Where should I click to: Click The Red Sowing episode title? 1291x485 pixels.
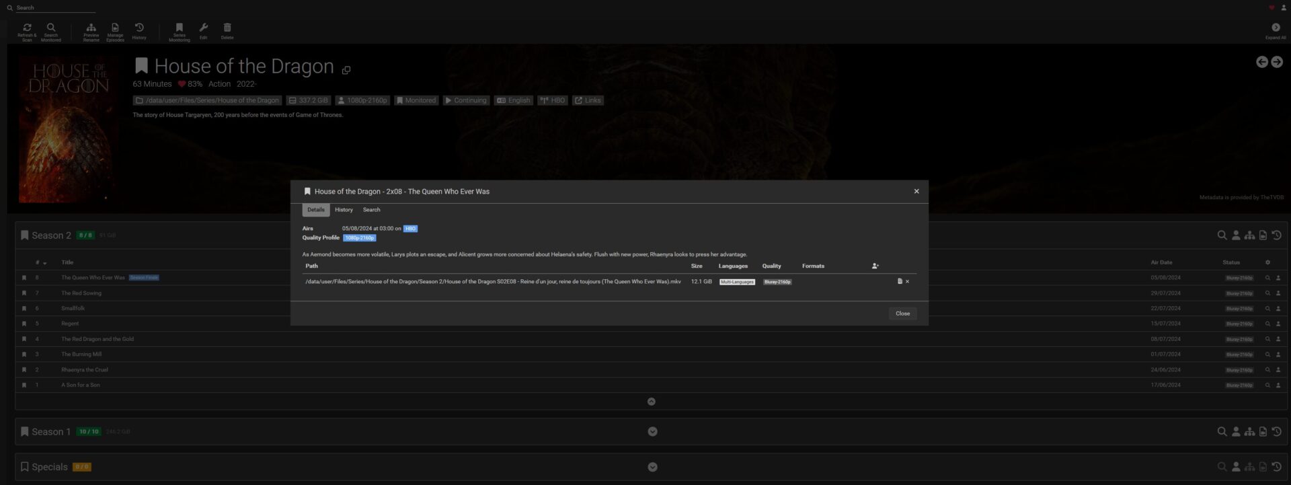pyautogui.click(x=81, y=293)
